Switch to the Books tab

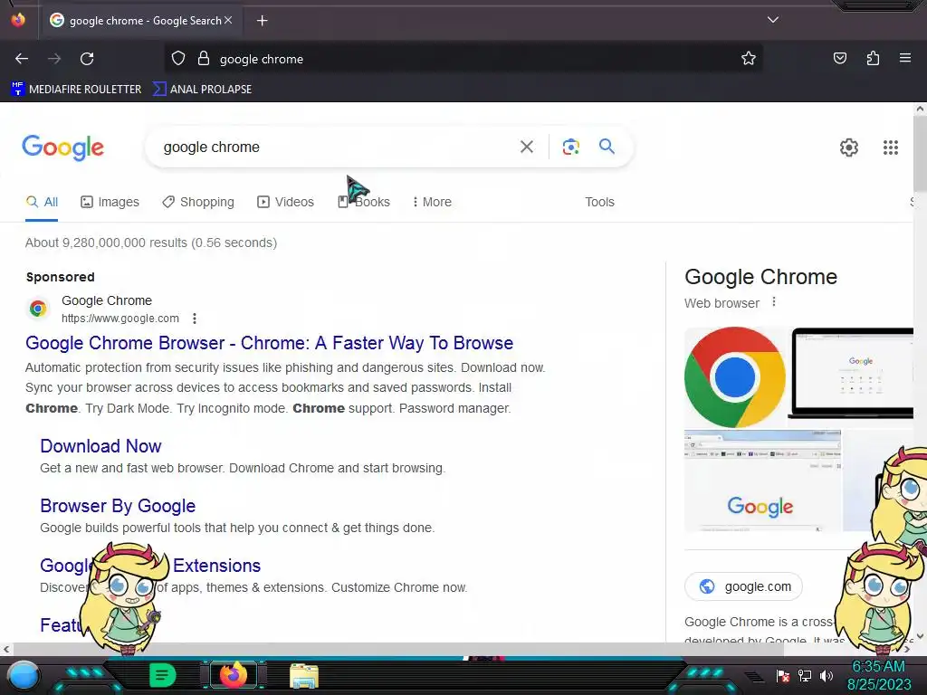point(364,202)
